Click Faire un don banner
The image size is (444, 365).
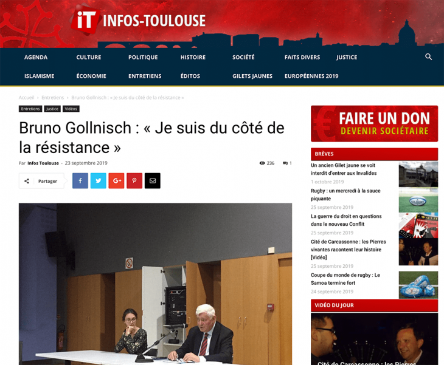pyautogui.click(x=374, y=123)
